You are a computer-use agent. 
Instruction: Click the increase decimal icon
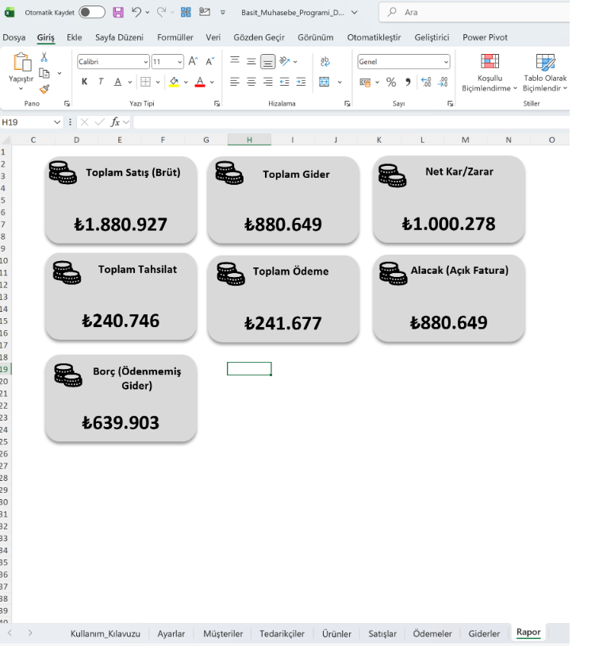coord(426,82)
